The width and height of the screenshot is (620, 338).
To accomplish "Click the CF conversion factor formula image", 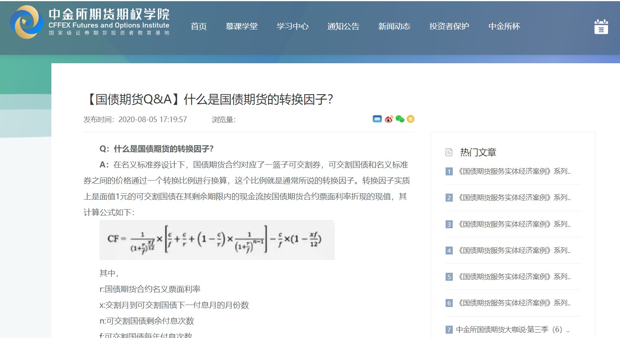I will [x=217, y=240].
